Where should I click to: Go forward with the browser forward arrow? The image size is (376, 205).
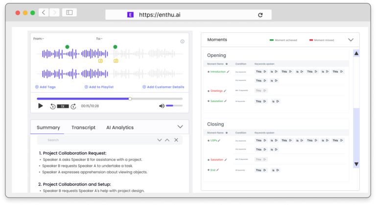pos(54,12)
